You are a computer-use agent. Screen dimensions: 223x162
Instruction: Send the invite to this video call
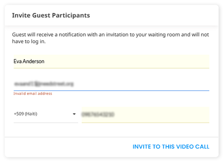[171, 147]
